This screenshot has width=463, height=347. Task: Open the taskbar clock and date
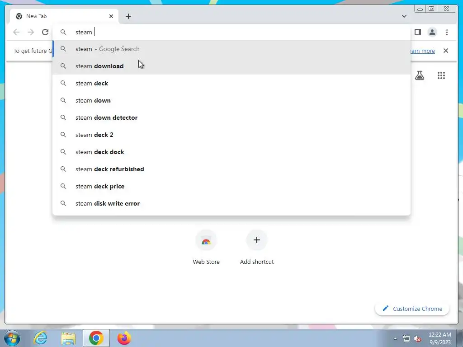pos(440,338)
